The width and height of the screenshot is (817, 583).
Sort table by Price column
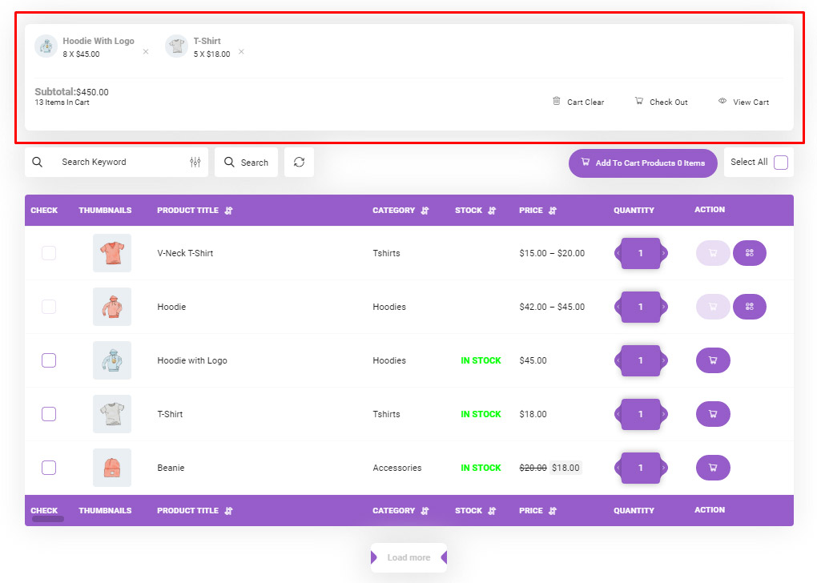click(x=553, y=211)
